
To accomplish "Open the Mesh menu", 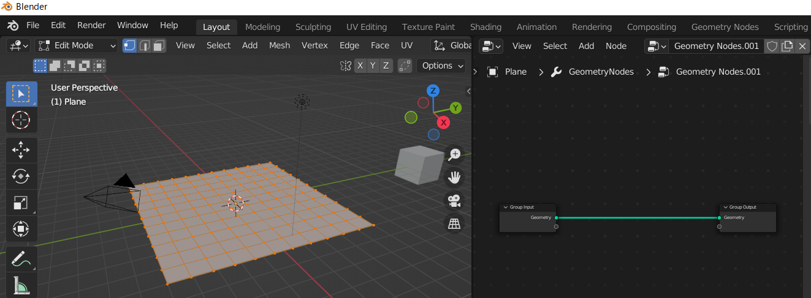I will click(x=280, y=45).
